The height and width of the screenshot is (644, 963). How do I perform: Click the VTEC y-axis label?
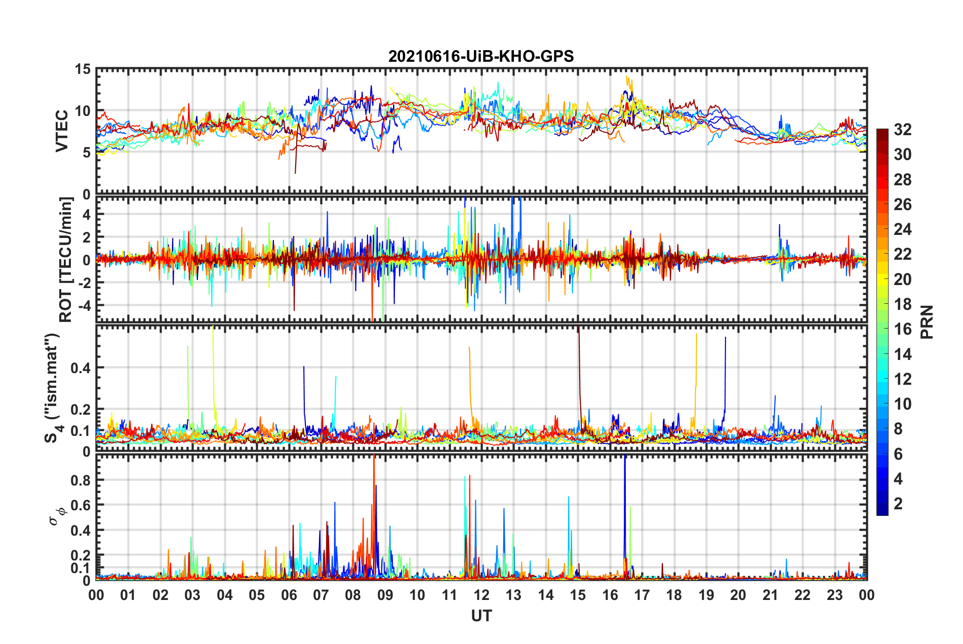click(x=62, y=131)
